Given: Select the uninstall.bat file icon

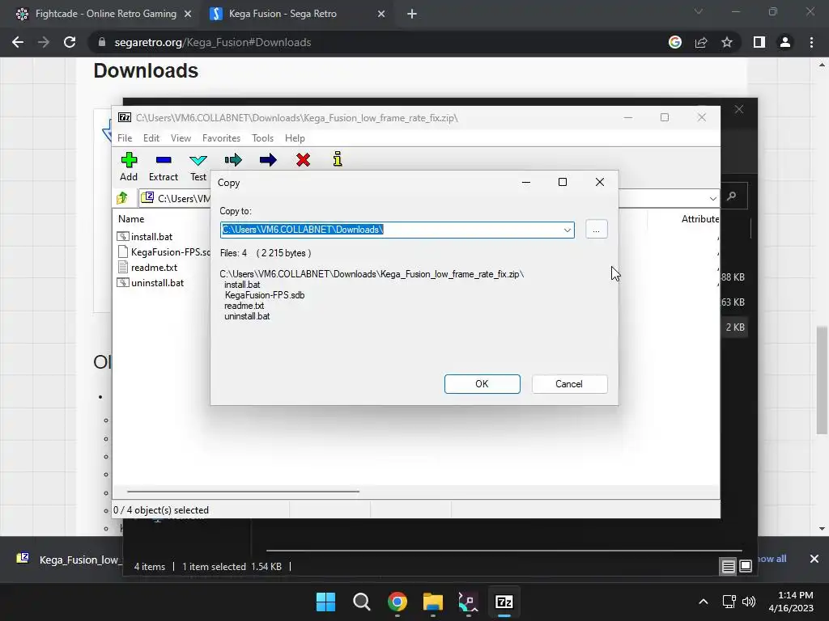Looking at the screenshot, I should (123, 282).
